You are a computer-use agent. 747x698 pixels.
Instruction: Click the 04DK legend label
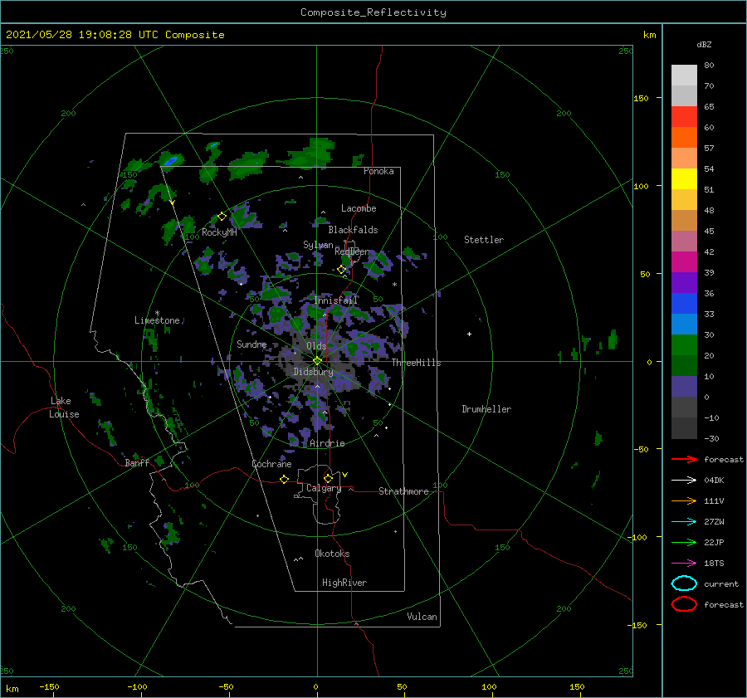click(x=714, y=481)
